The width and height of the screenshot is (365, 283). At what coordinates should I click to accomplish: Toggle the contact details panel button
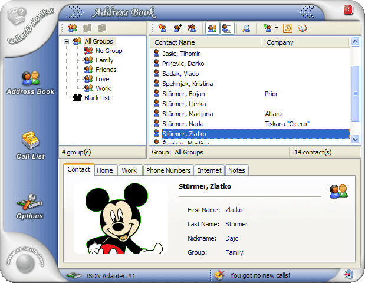(x=227, y=28)
